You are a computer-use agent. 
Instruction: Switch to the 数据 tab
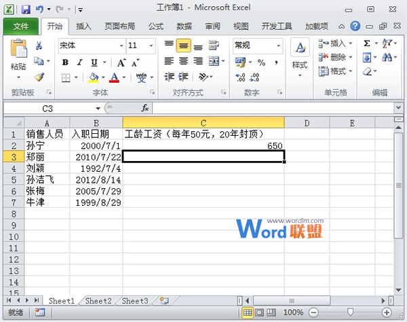click(x=184, y=26)
